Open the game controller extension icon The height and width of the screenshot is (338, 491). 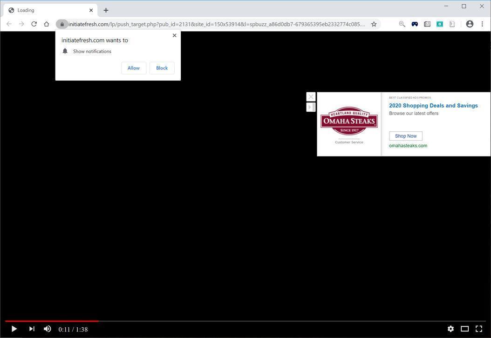pos(415,24)
